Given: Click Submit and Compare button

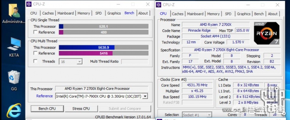Looking at the screenshot, I should 125,108.
